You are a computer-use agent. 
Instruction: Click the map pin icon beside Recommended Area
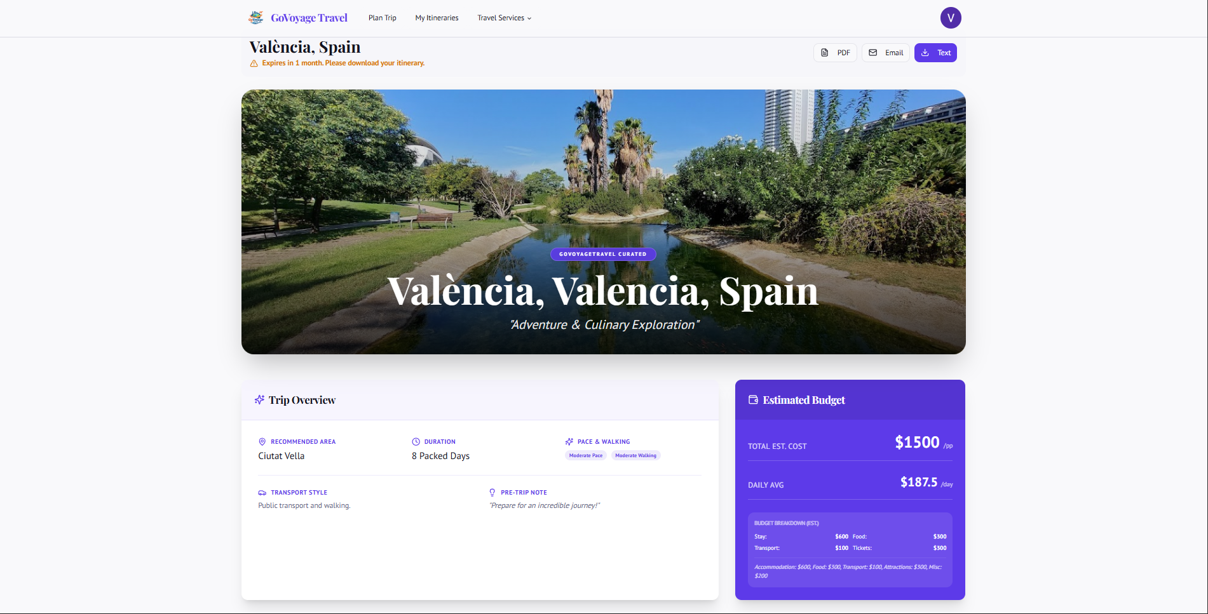pos(262,441)
